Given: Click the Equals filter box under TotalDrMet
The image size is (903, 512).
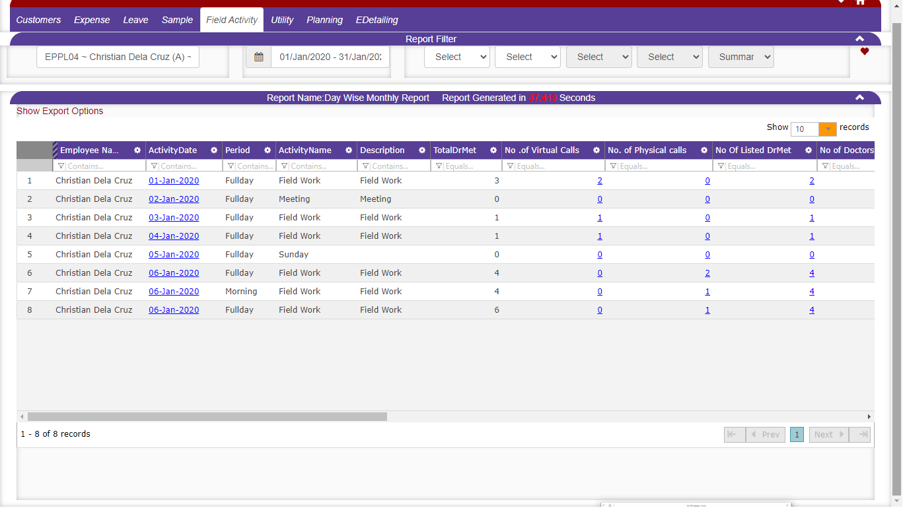Looking at the screenshot, I should click(466, 166).
